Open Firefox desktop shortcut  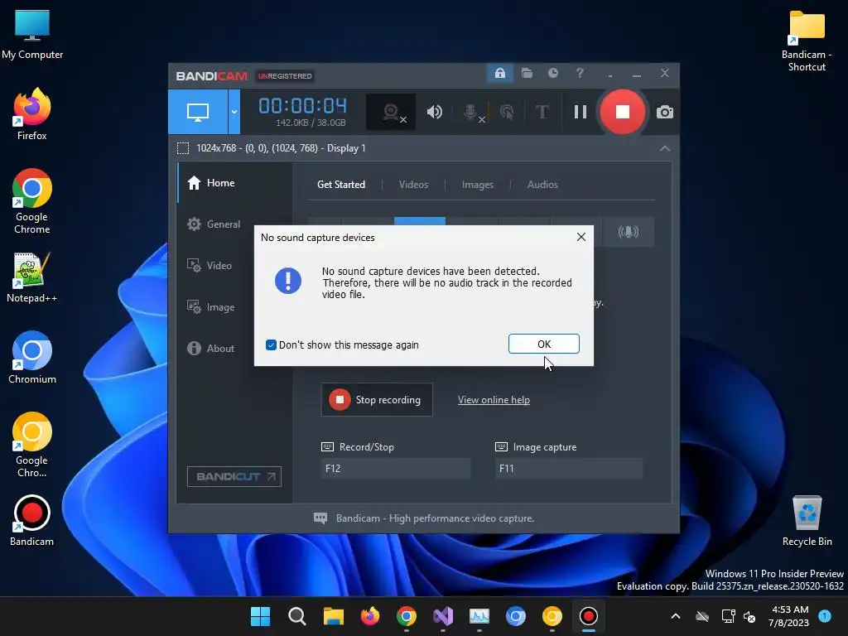pos(32,114)
